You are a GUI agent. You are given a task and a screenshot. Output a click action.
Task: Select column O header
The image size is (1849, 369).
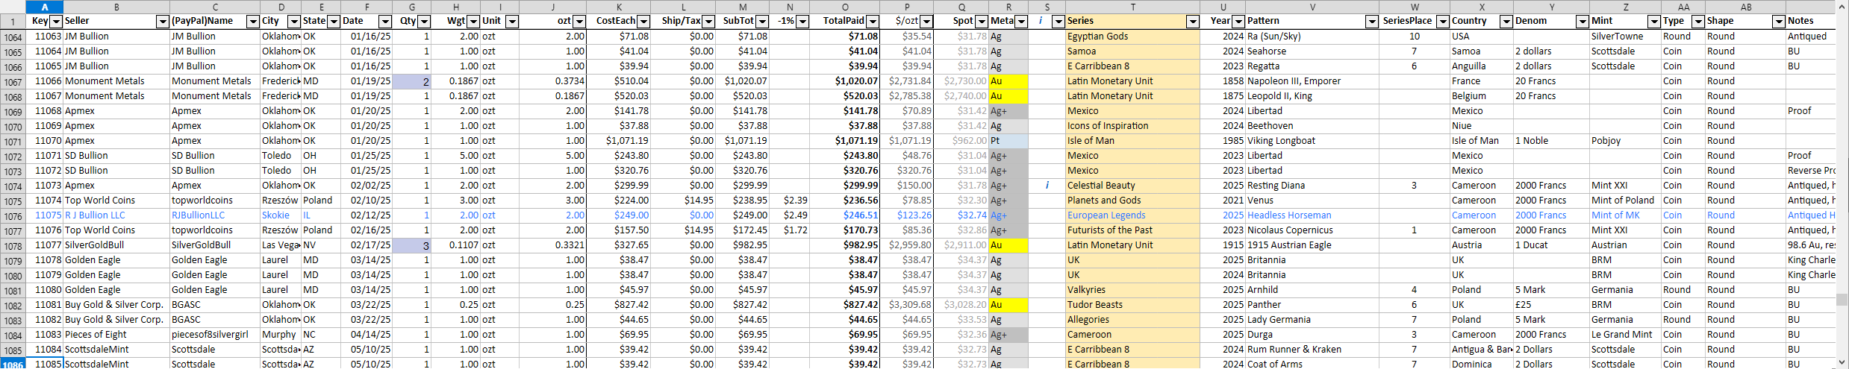[845, 7]
